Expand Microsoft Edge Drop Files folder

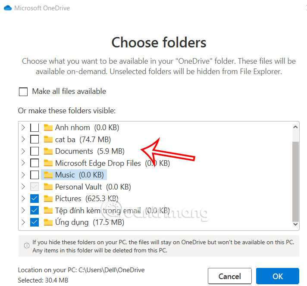click(x=23, y=163)
